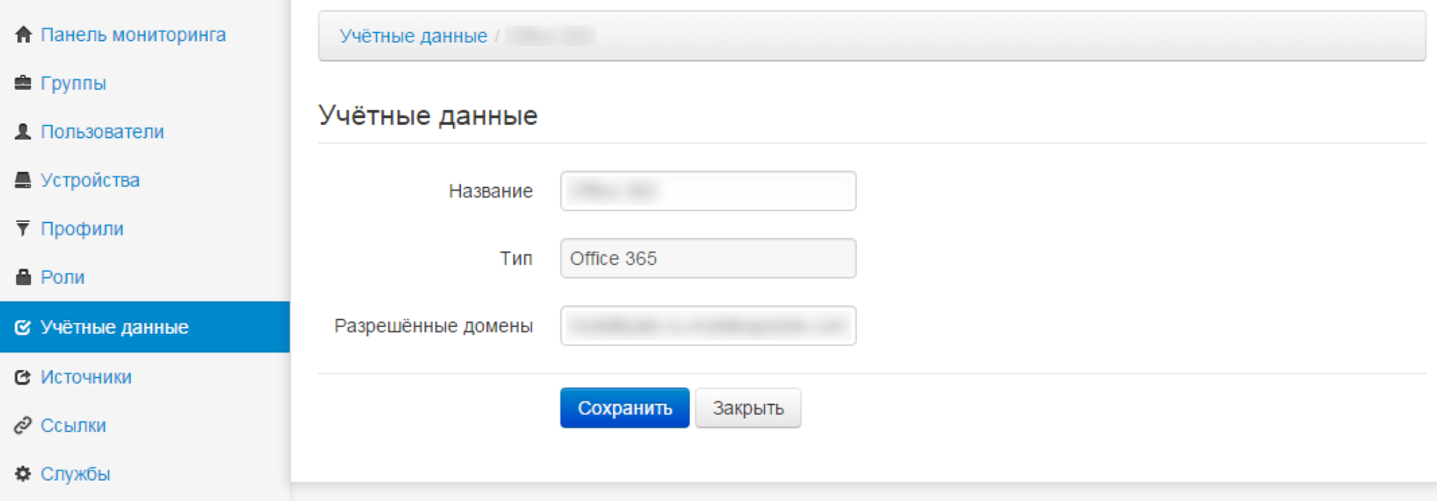Open the Панель мониторинга menu item

(133, 35)
